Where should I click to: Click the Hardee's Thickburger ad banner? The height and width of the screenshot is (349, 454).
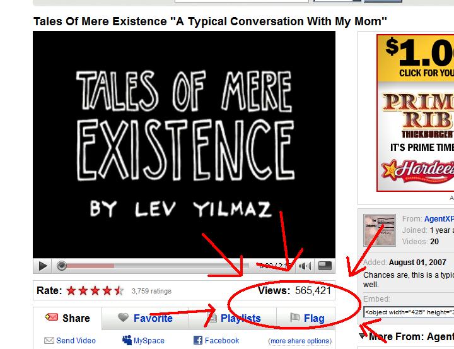tap(415, 113)
